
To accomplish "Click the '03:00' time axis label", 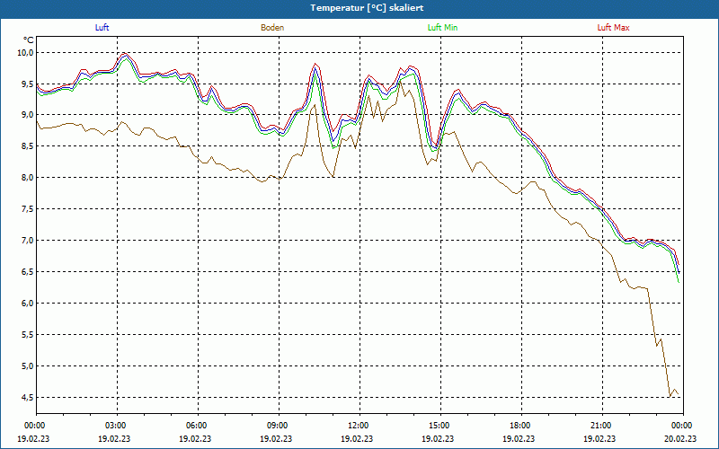I will pos(117,426).
